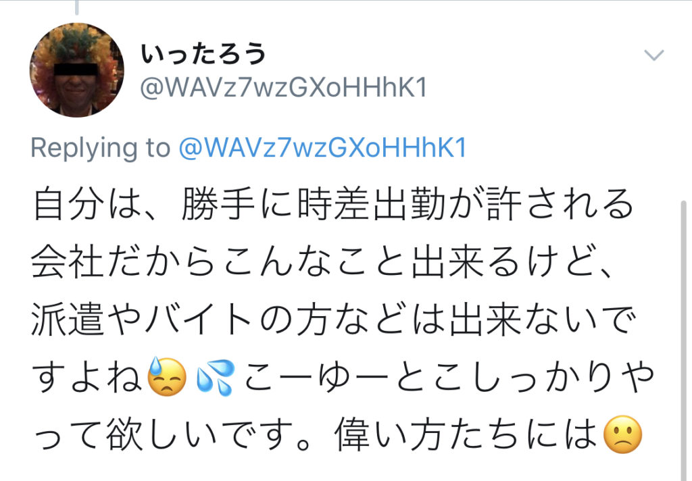Click the tweet line starting with 派遣やバイト
The height and width of the screenshot is (481, 692).
click(x=334, y=319)
